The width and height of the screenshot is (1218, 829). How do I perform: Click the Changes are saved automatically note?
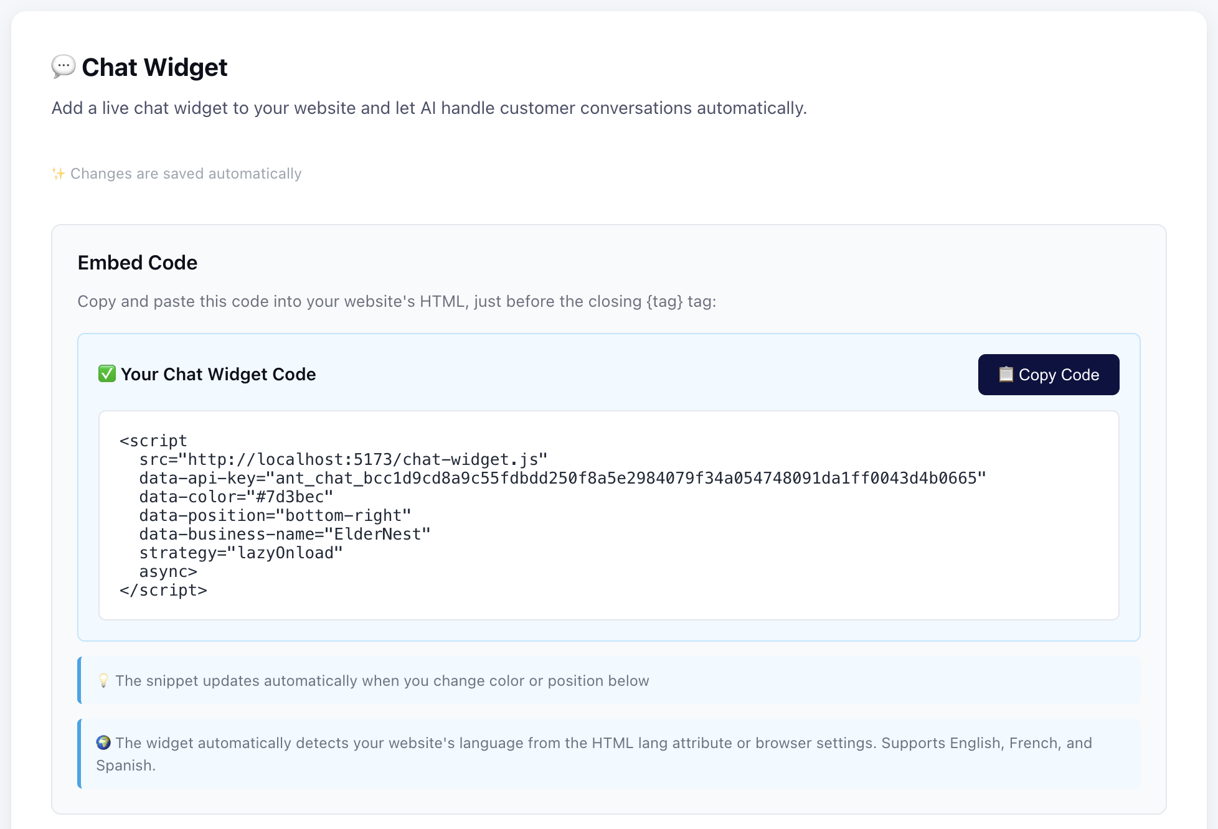tap(186, 174)
